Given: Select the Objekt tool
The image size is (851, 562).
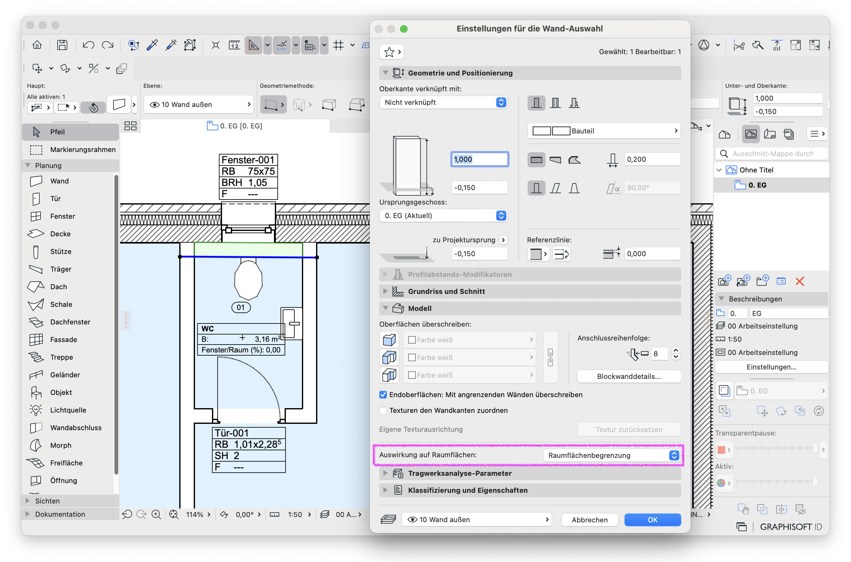Looking at the screenshot, I should click(x=70, y=392).
